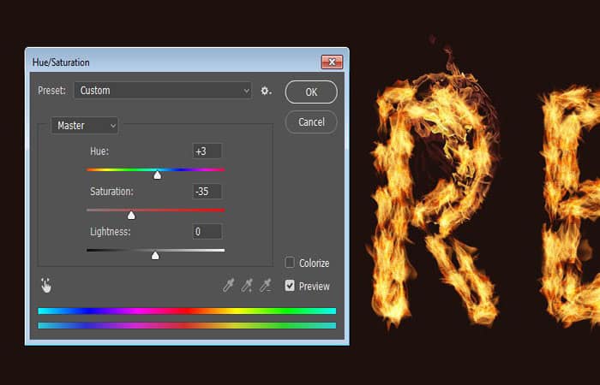600x385 pixels.
Task: Enable the Colorize checkbox
Action: pyautogui.click(x=290, y=263)
